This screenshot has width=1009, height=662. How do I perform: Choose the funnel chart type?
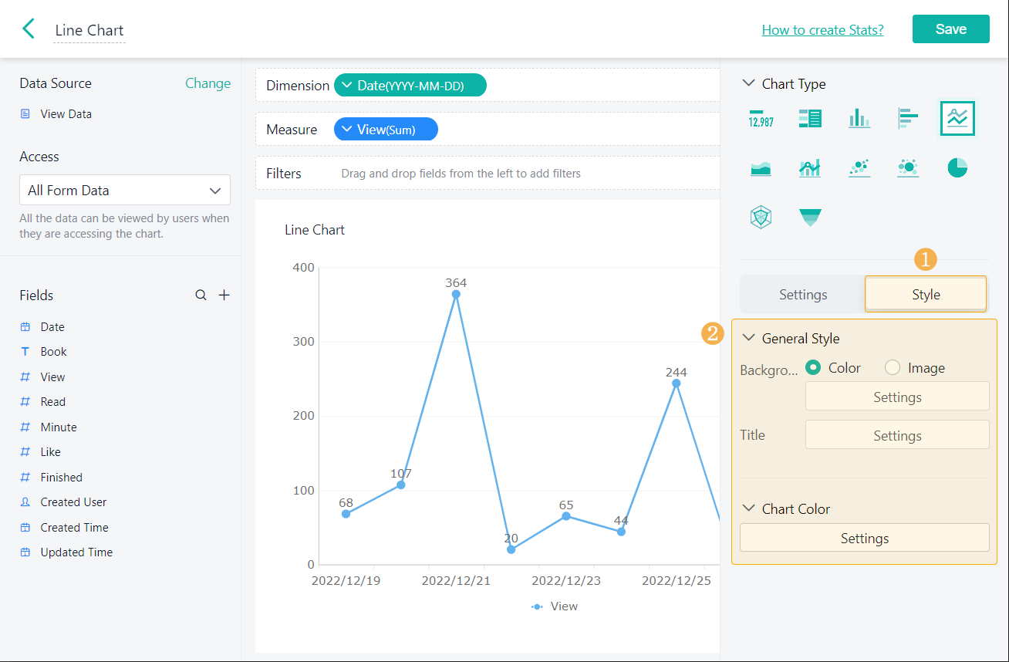tap(810, 218)
